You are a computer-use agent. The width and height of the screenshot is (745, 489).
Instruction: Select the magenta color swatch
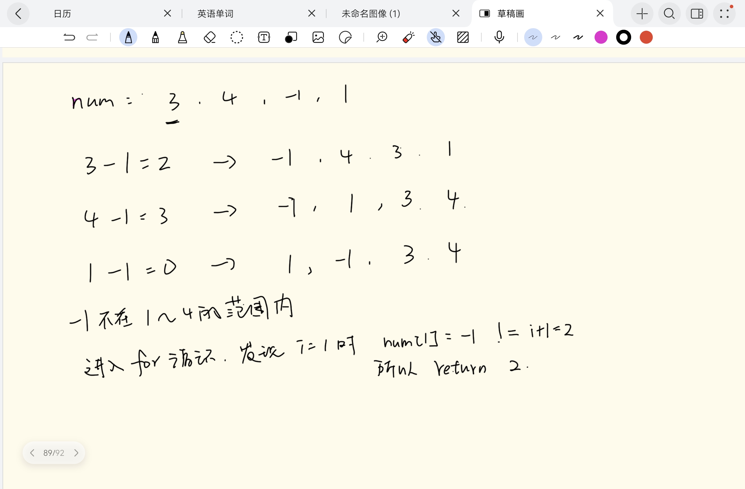pyautogui.click(x=600, y=37)
